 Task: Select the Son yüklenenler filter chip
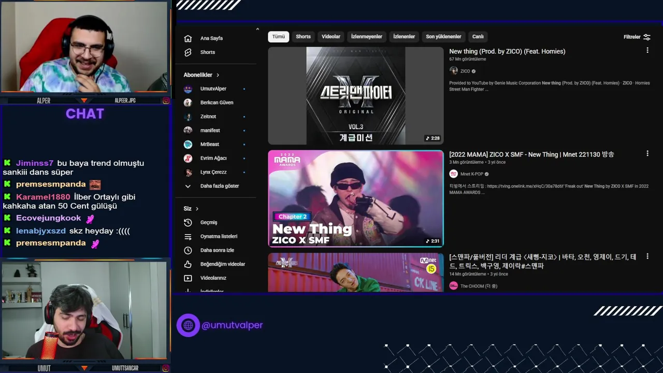click(x=443, y=37)
